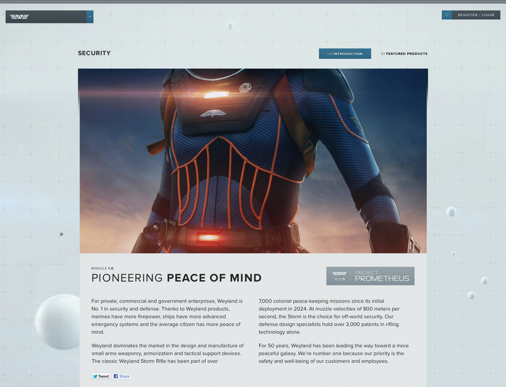Open the Project Prometheus banner text
The height and width of the screenshot is (387, 506).
(x=382, y=276)
